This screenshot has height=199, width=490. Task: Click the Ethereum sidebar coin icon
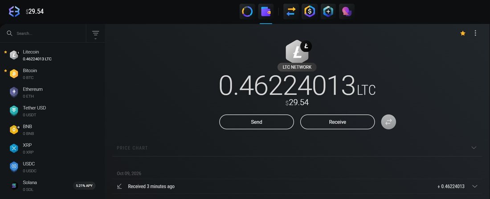pos(14,92)
